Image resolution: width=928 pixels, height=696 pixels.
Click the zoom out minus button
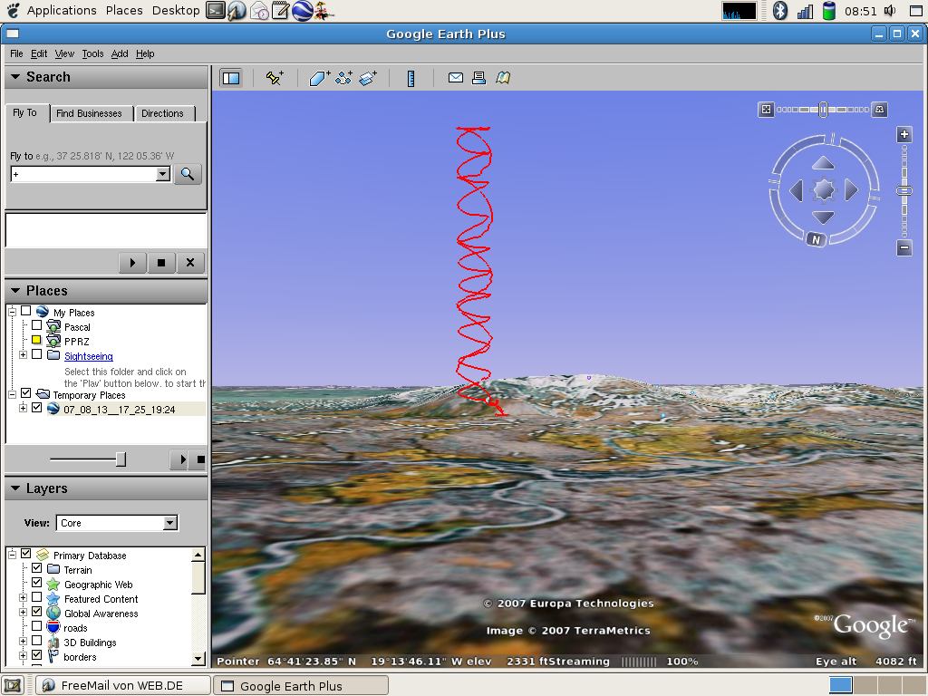coord(904,248)
